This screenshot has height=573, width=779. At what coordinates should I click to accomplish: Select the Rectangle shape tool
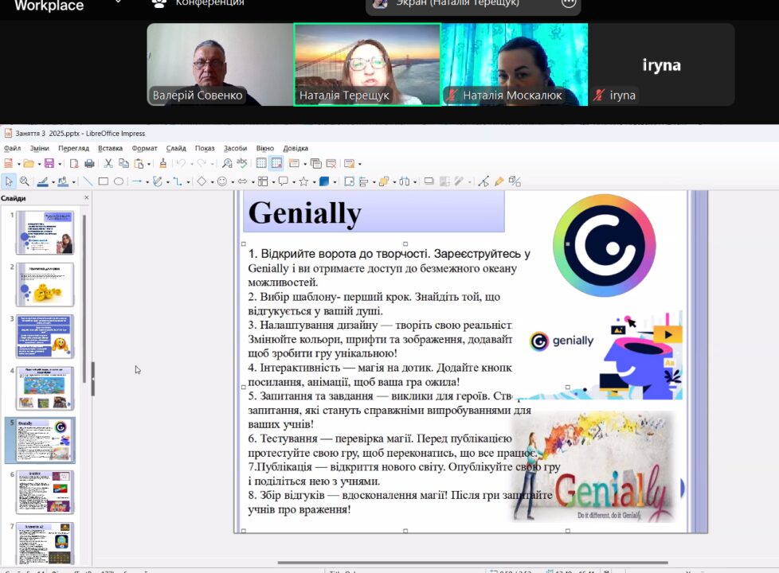click(x=103, y=181)
